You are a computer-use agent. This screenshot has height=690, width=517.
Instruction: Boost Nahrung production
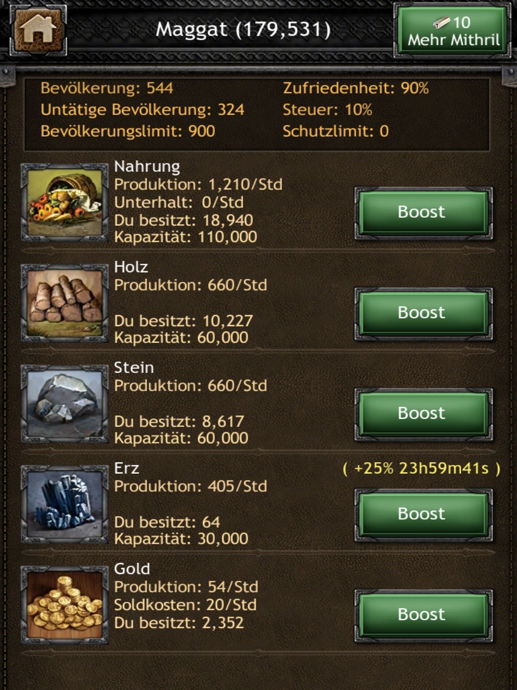click(x=423, y=213)
